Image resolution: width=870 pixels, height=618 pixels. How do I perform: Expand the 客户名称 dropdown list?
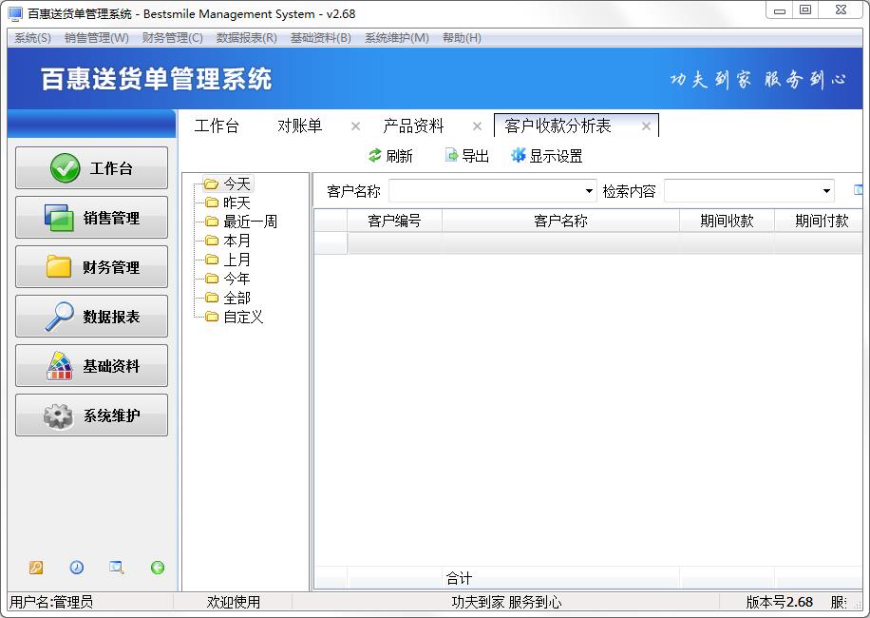tap(590, 191)
